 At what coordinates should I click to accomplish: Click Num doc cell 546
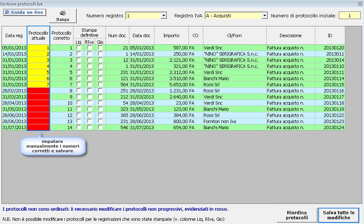[117, 127]
